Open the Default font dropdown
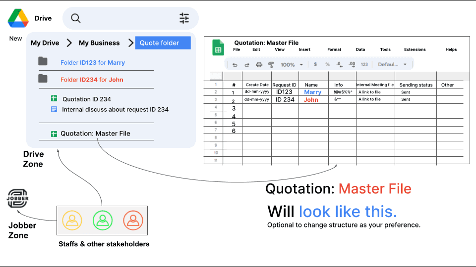The height and width of the screenshot is (267, 476). coord(392,65)
